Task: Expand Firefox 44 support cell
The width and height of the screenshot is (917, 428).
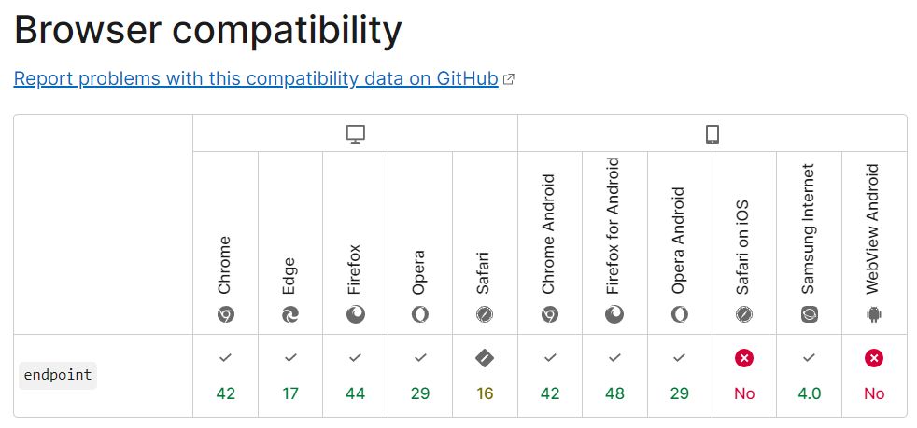Action: click(355, 375)
